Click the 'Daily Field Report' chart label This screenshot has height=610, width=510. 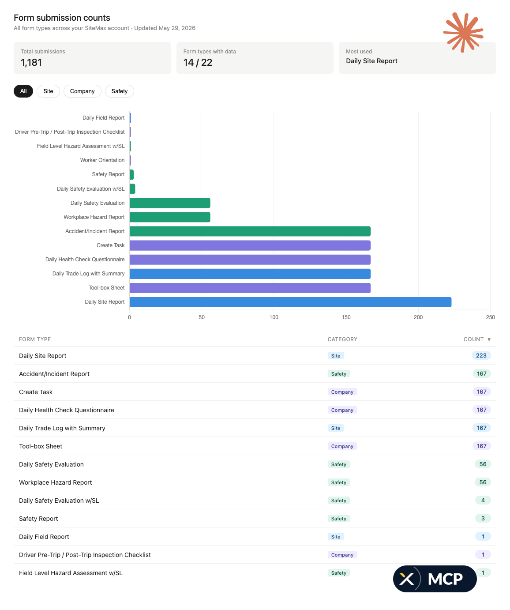pos(104,118)
